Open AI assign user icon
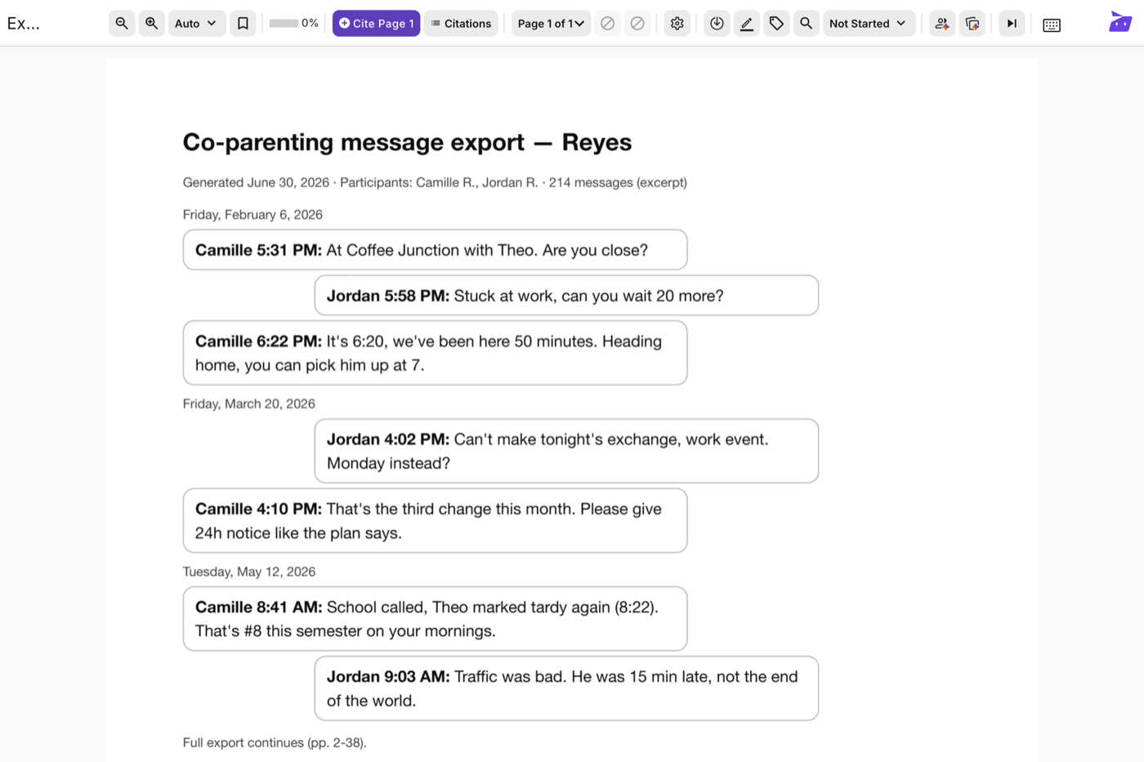 [x=942, y=24]
